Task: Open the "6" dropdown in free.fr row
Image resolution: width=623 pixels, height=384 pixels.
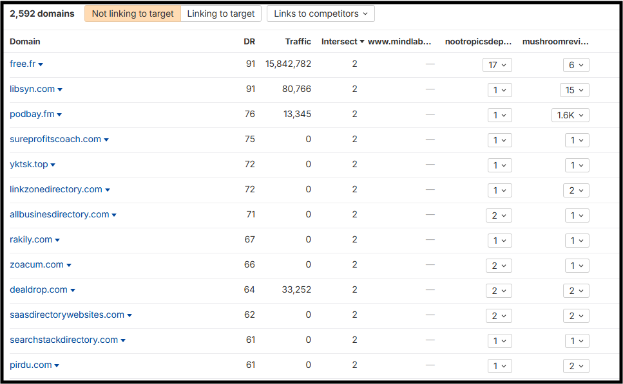Action: point(577,64)
